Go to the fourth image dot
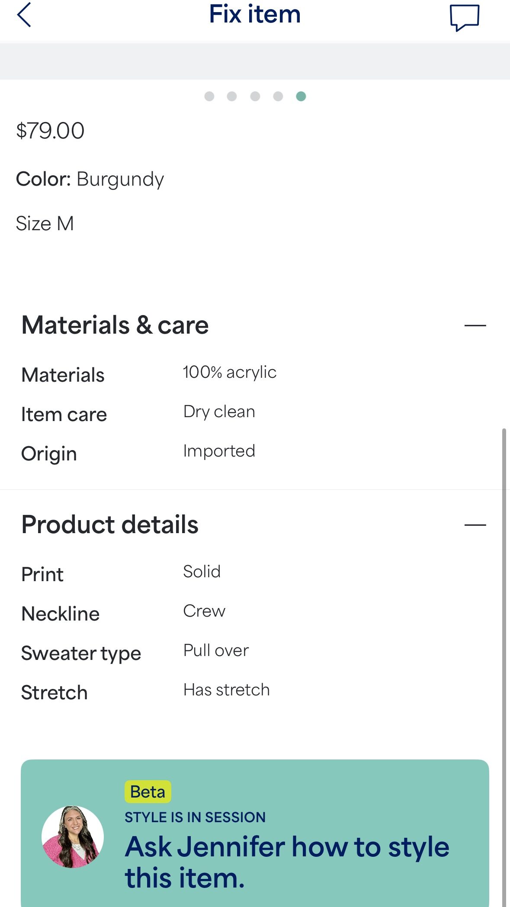Image resolution: width=510 pixels, height=907 pixels. [x=278, y=96]
